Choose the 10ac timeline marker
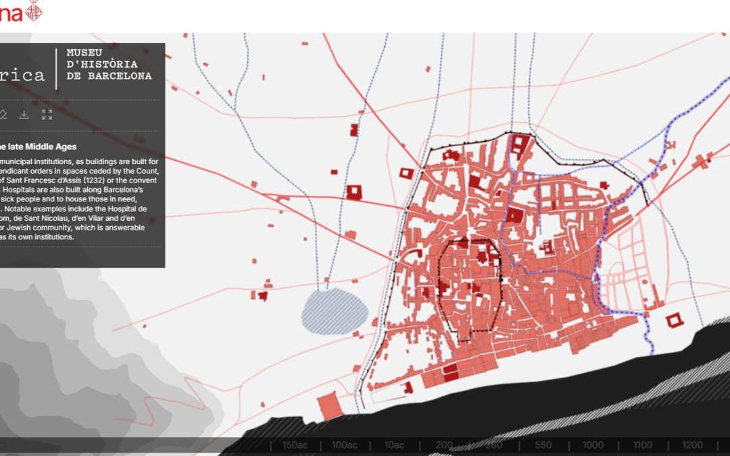Image resolution: width=730 pixels, height=456 pixels. coord(394,445)
